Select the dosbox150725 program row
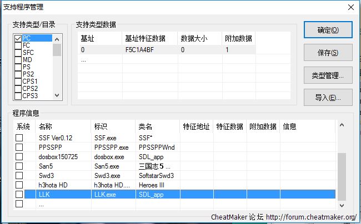The height and width of the screenshot is (224, 361). (x=58, y=157)
